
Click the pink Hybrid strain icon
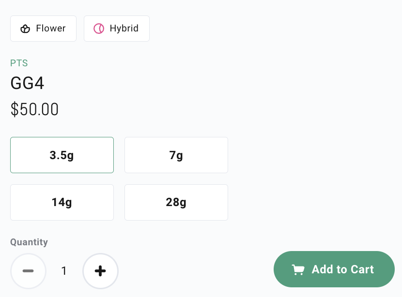click(x=99, y=29)
